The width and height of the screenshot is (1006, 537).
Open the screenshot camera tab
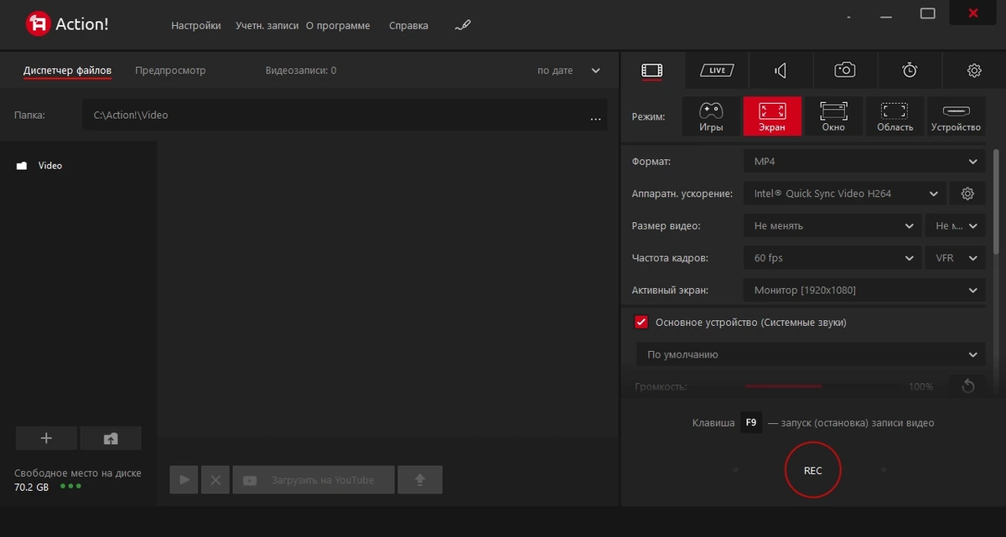click(845, 70)
